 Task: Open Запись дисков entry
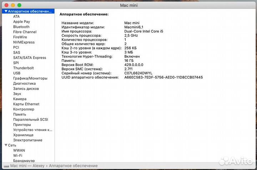click(26, 89)
